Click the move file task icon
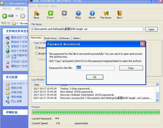Screen dimensions: 163x128 pos(8,42)
